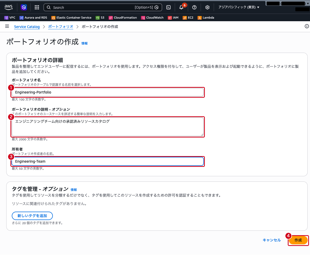Viewport: 310px width, 264px height.
Task: Click 新しいタグを追加 button
Action: point(32,216)
